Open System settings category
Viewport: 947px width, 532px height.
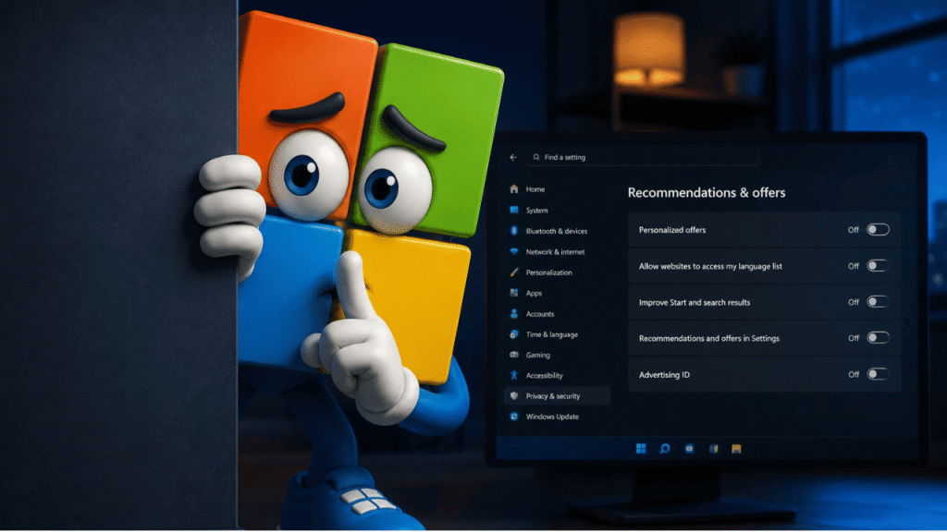click(x=537, y=211)
